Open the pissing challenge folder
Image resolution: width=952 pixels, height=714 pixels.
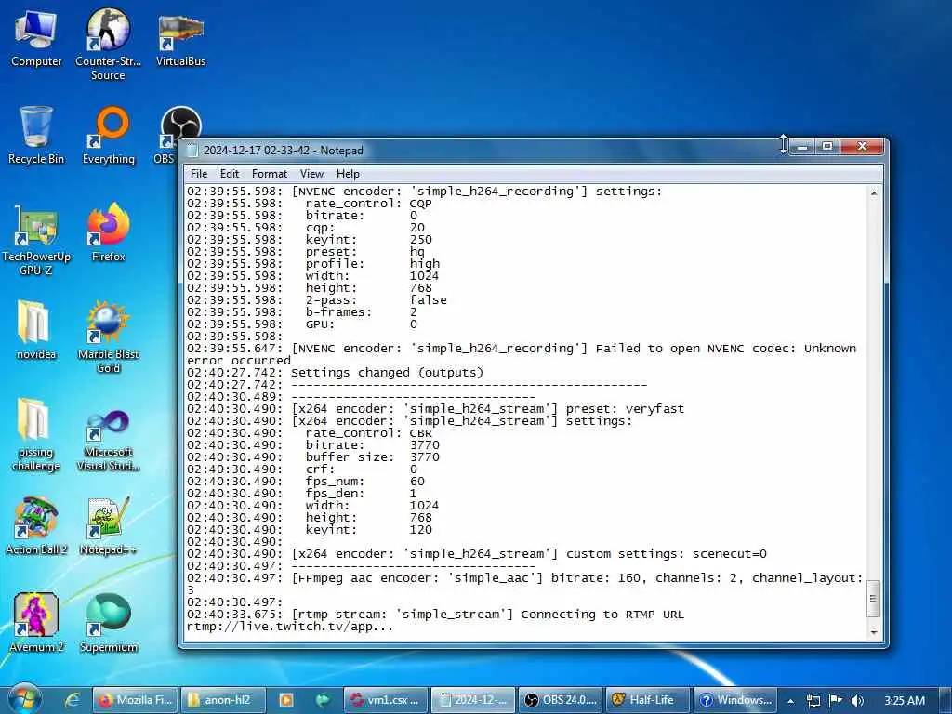coord(36,435)
